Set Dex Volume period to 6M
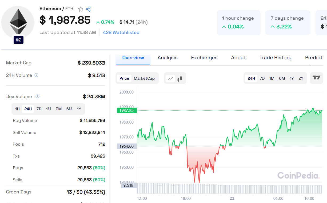 click(69, 109)
